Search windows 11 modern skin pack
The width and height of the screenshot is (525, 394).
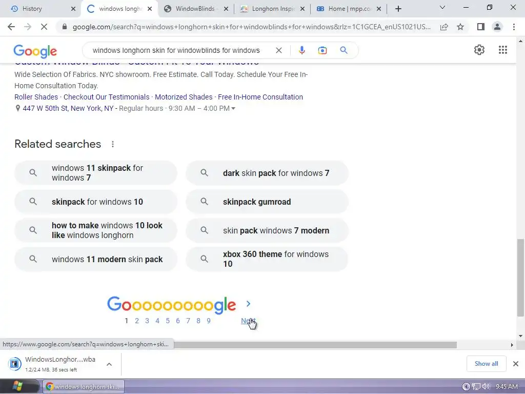pyautogui.click(x=96, y=259)
